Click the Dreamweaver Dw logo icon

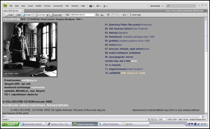tap(5, 5)
